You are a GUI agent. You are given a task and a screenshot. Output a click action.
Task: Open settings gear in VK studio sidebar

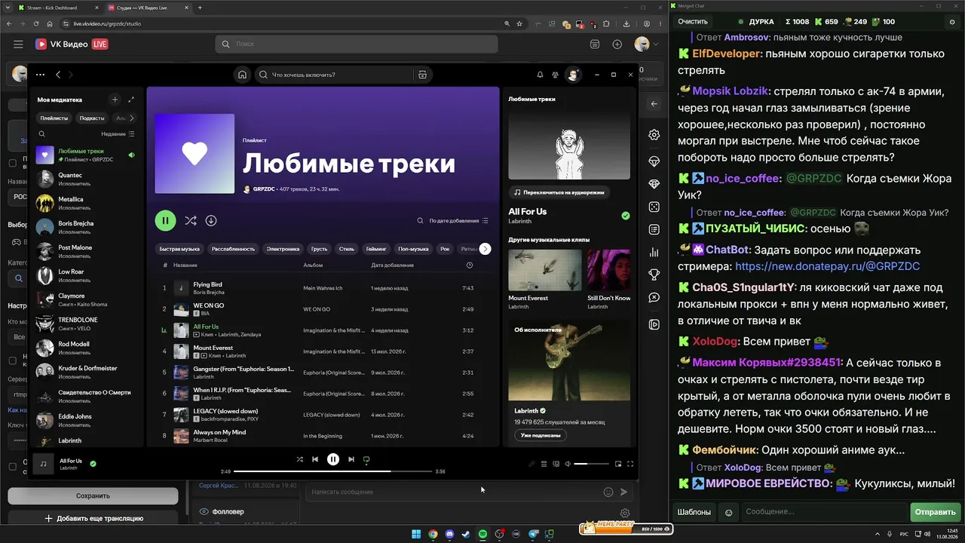[x=654, y=135]
